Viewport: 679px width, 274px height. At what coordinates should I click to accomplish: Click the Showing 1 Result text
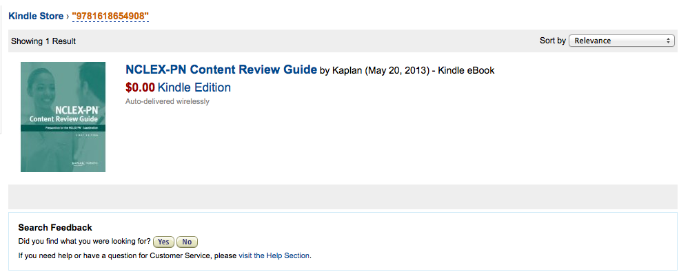[x=43, y=41]
